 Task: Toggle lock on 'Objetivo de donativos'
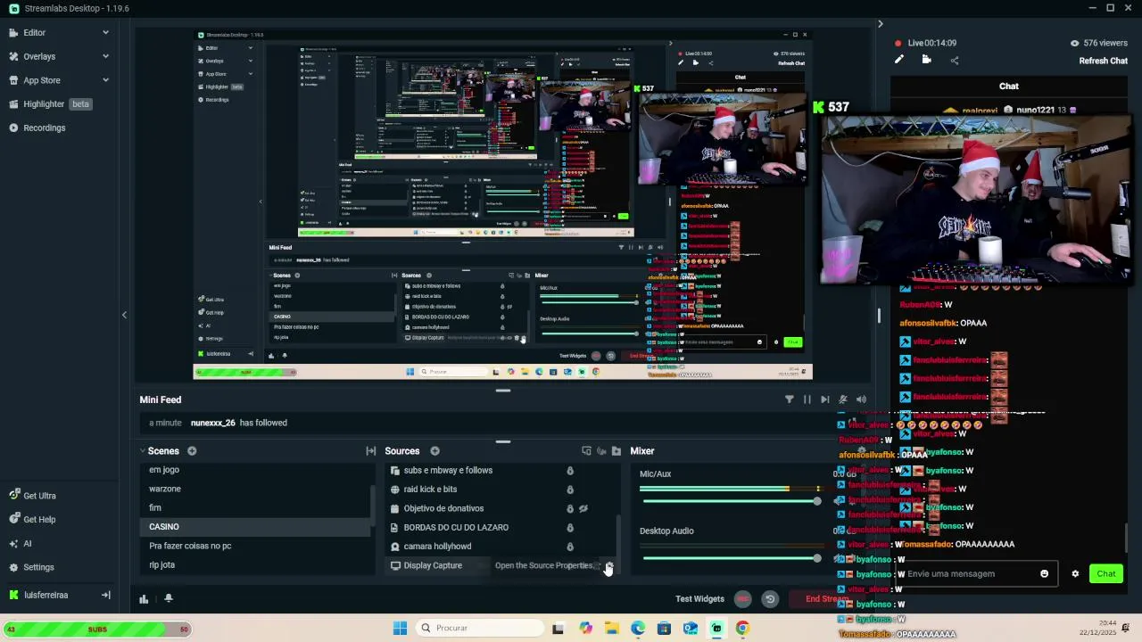click(570, 509)
